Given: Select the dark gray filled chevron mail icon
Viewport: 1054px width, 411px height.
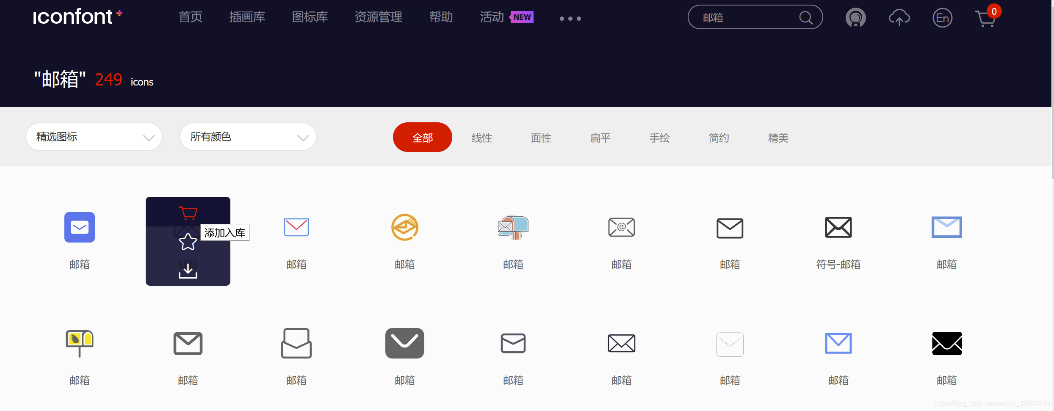Looking at the screenshot, I should click(405, 343).
